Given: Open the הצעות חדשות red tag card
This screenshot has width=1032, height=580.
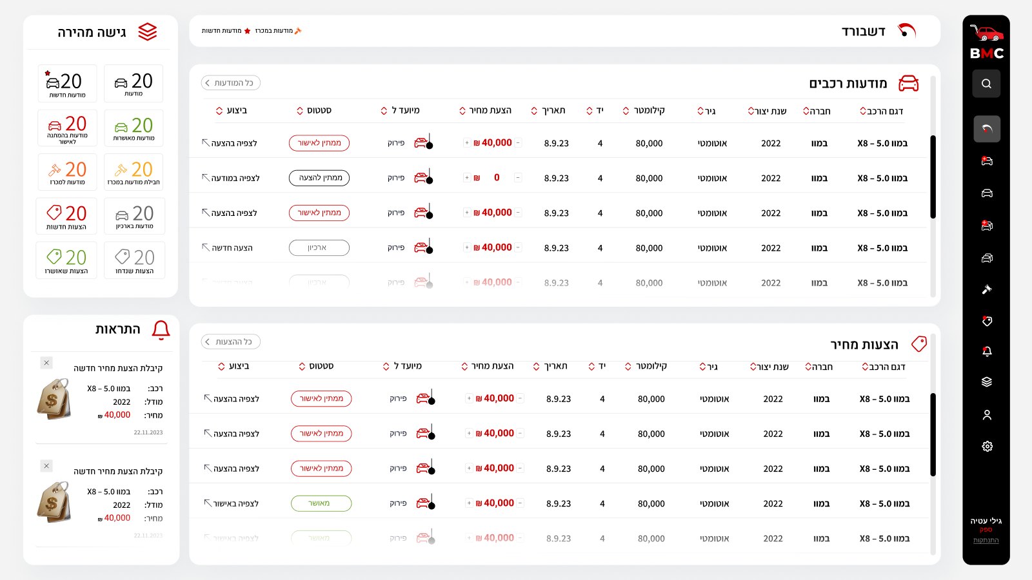Looking at the screenshot, I should pos(66,216).
